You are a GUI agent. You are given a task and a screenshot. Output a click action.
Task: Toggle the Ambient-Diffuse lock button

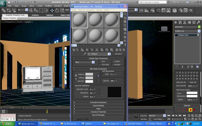(x=76, y=75)
